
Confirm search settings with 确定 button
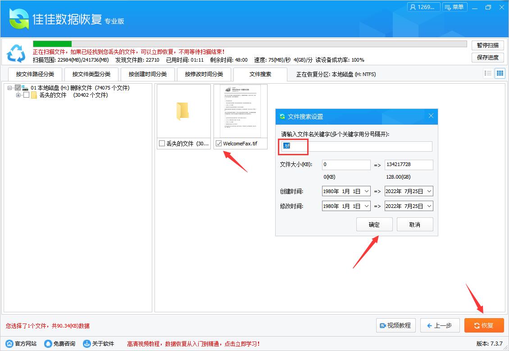(x=374, y=224)
